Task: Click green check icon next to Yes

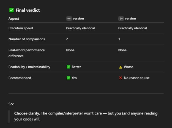Action: pos(69,78)
